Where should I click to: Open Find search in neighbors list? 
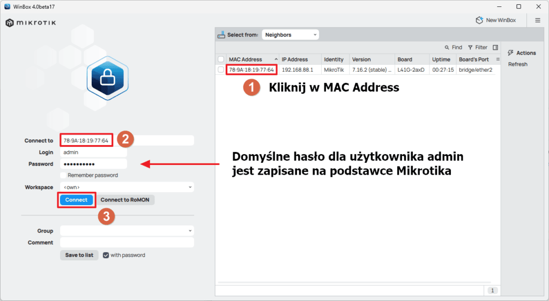pyautogui.click(x=453, y=47)
